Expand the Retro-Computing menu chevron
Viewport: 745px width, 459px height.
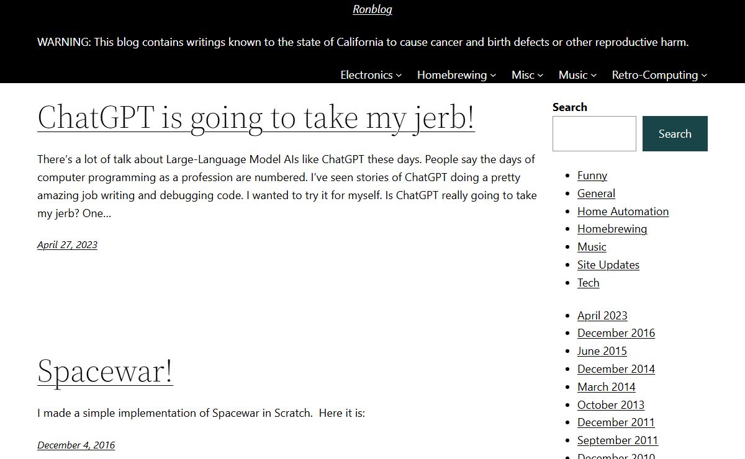click(704, 75)
